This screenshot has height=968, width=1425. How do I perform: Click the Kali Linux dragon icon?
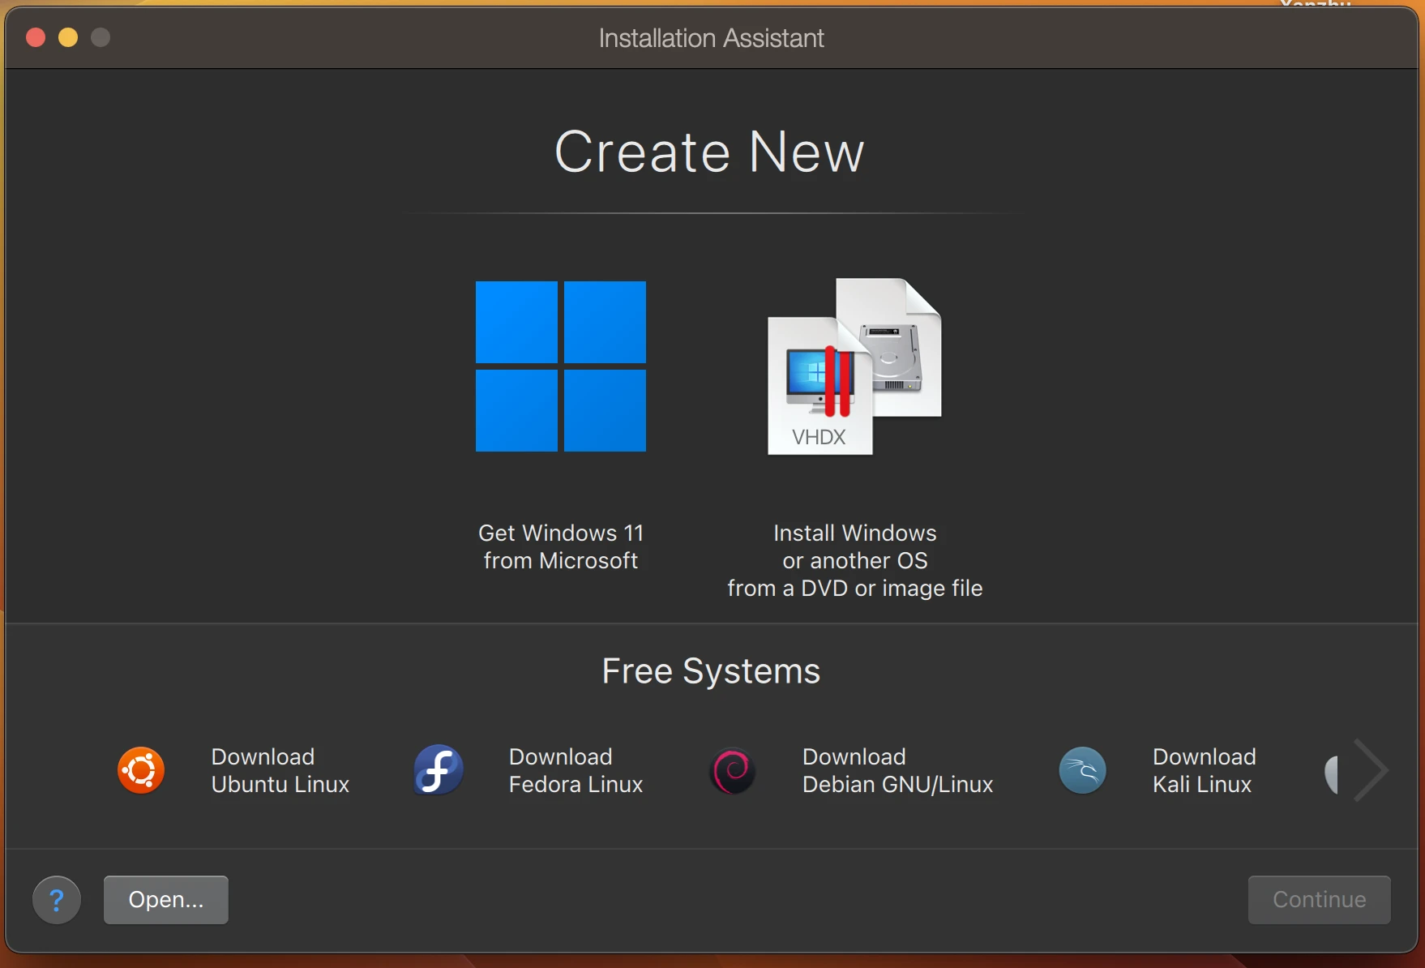1082,770
